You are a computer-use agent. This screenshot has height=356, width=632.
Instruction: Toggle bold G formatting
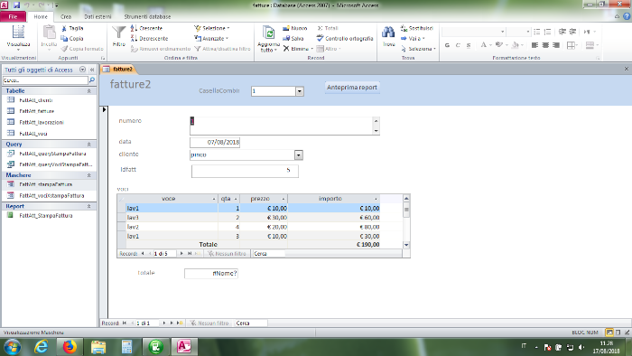click(x=447, y=45)
